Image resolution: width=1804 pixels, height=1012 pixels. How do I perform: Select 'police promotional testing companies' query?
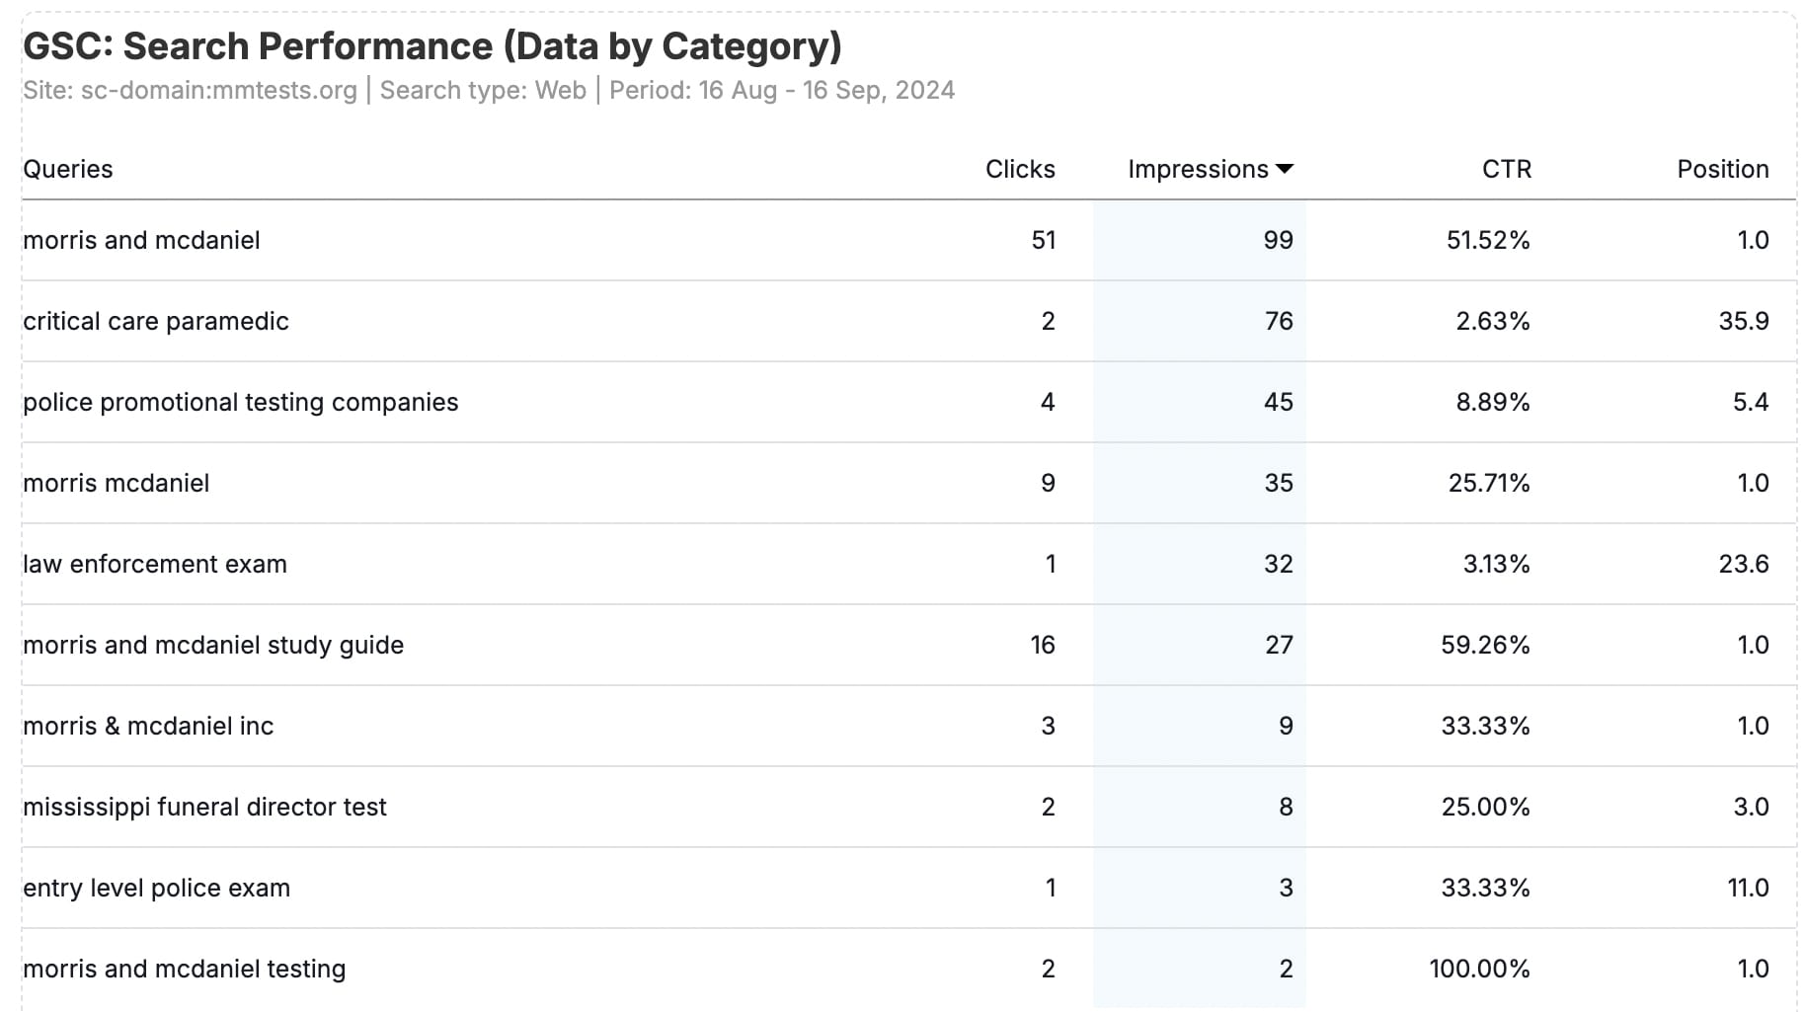point(240,403)
